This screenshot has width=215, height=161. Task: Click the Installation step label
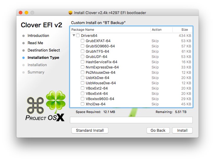pos(37,65)
